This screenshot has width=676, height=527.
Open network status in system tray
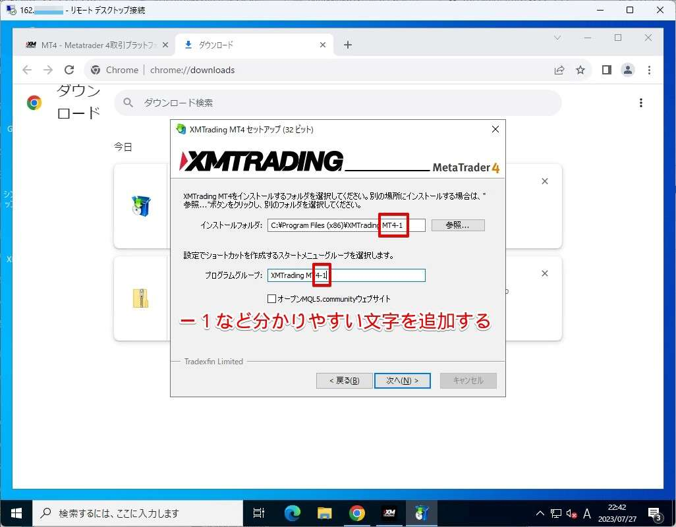pos(555,513)
